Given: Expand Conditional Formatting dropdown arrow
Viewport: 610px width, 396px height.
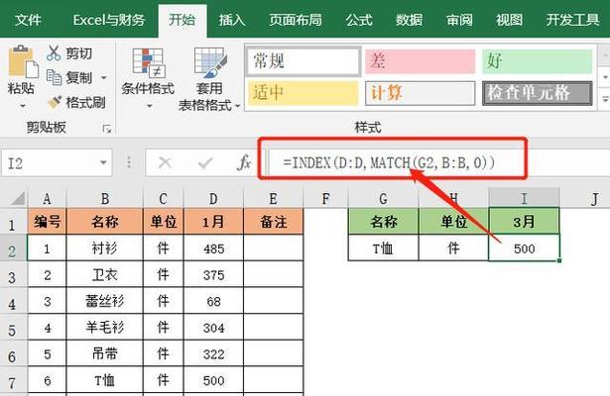Looking at the screenshot, I should tap(149, 106).
